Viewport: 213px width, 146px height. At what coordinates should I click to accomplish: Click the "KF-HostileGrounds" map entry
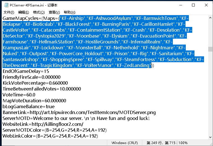(x=98, y=42)
